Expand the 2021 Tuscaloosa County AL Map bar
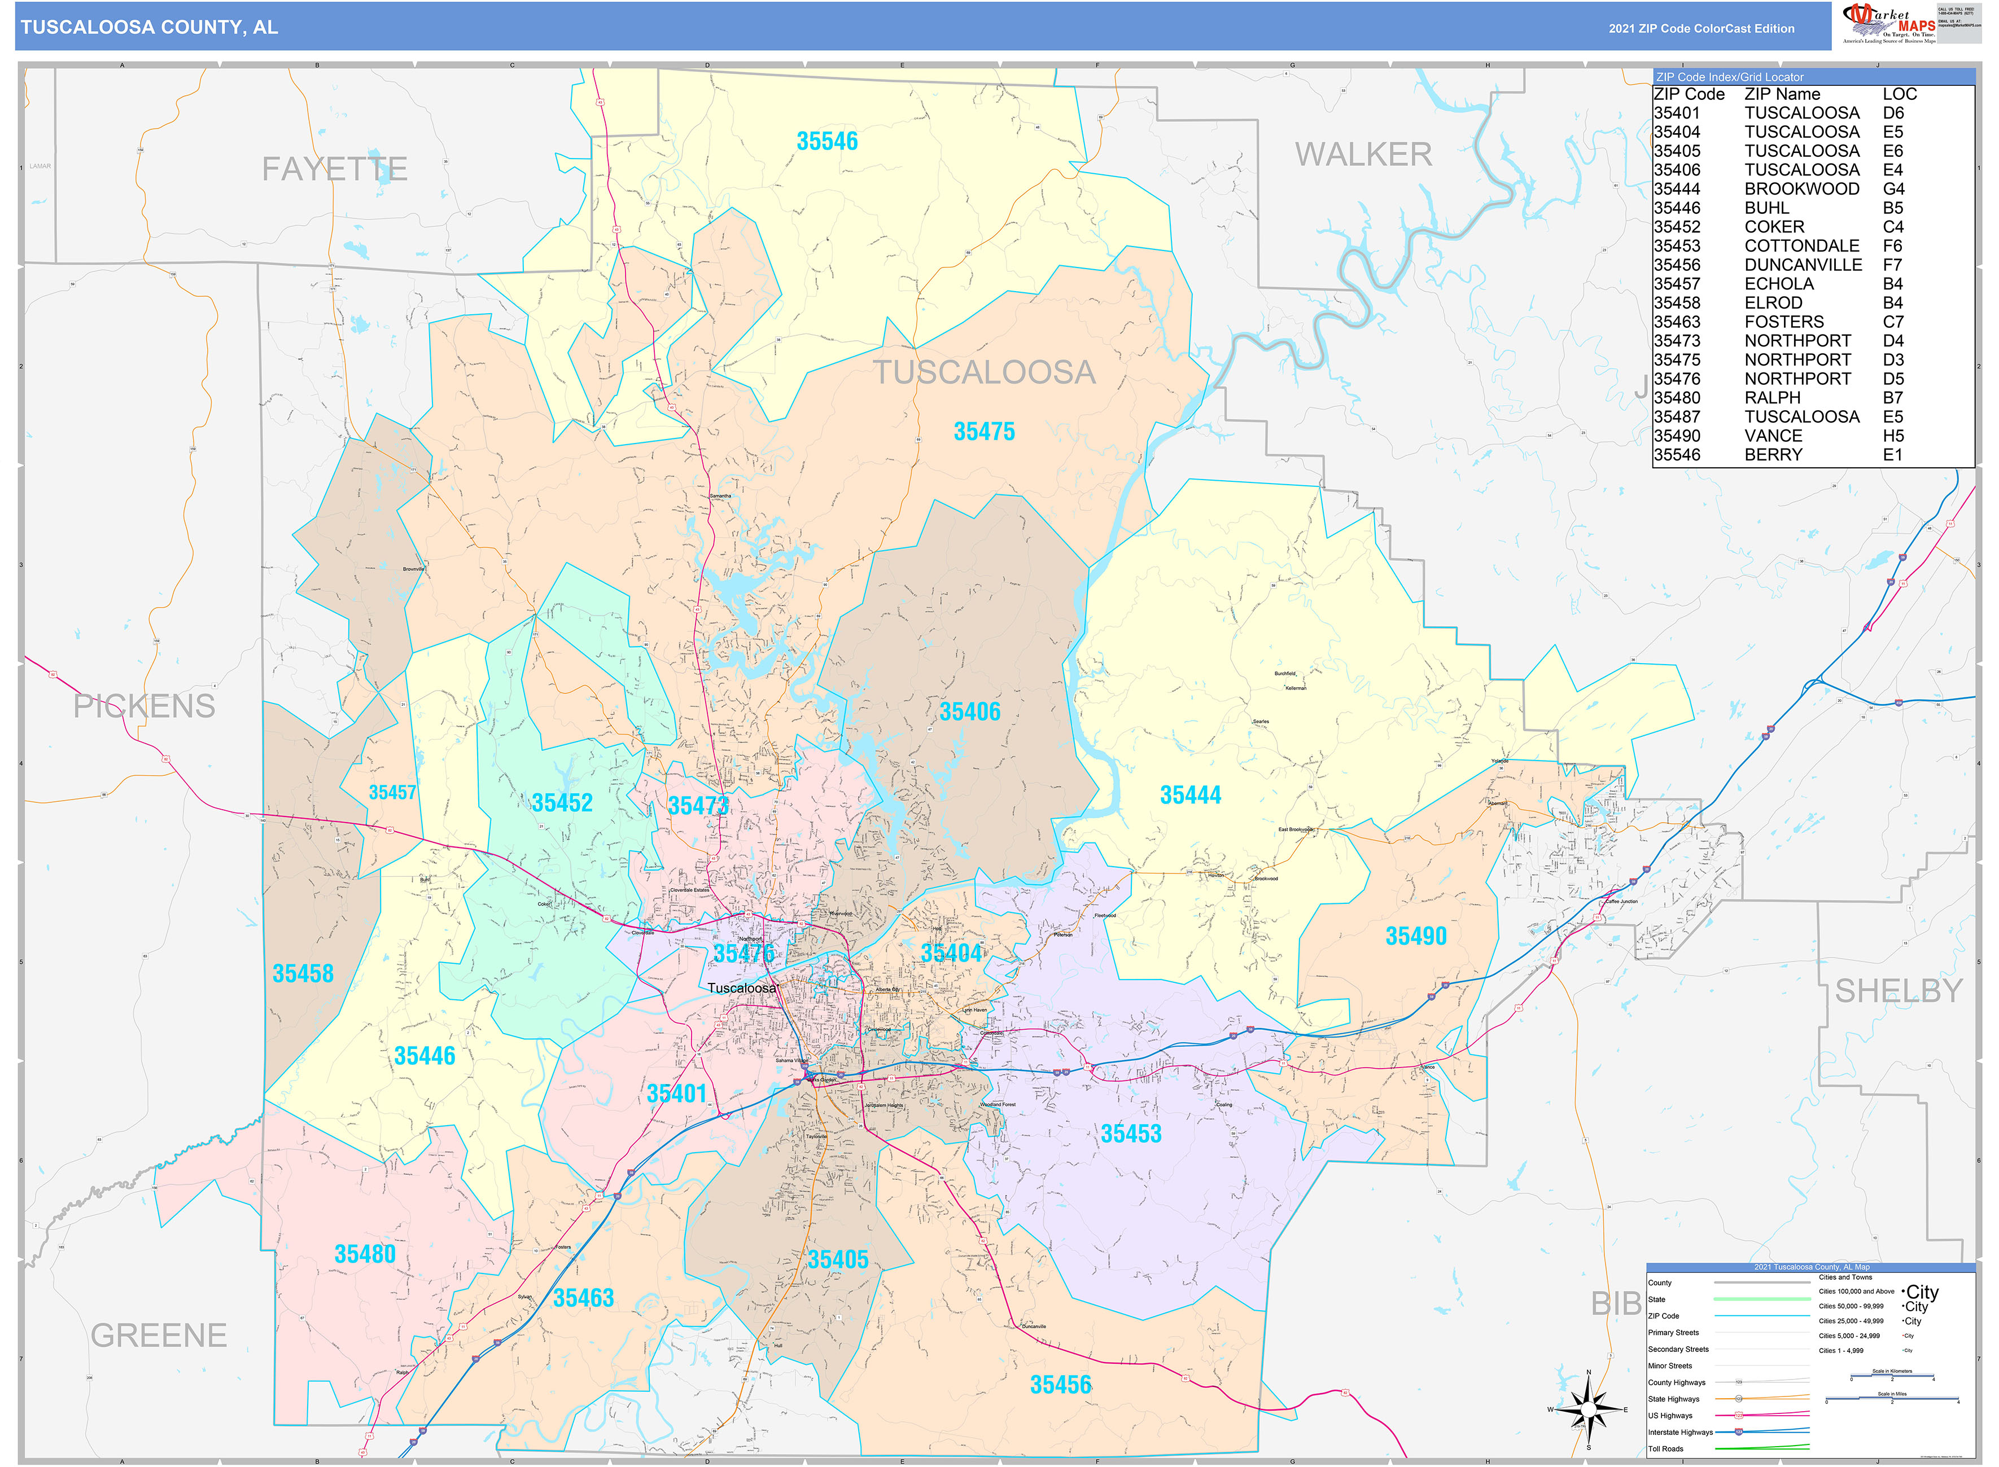1999x1467 pixels. tap(1813, 1267)
